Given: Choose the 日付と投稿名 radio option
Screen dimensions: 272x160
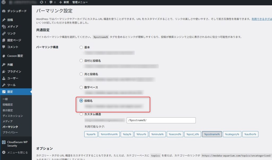Looking at the screenshot, I should [x=81, y=61].
